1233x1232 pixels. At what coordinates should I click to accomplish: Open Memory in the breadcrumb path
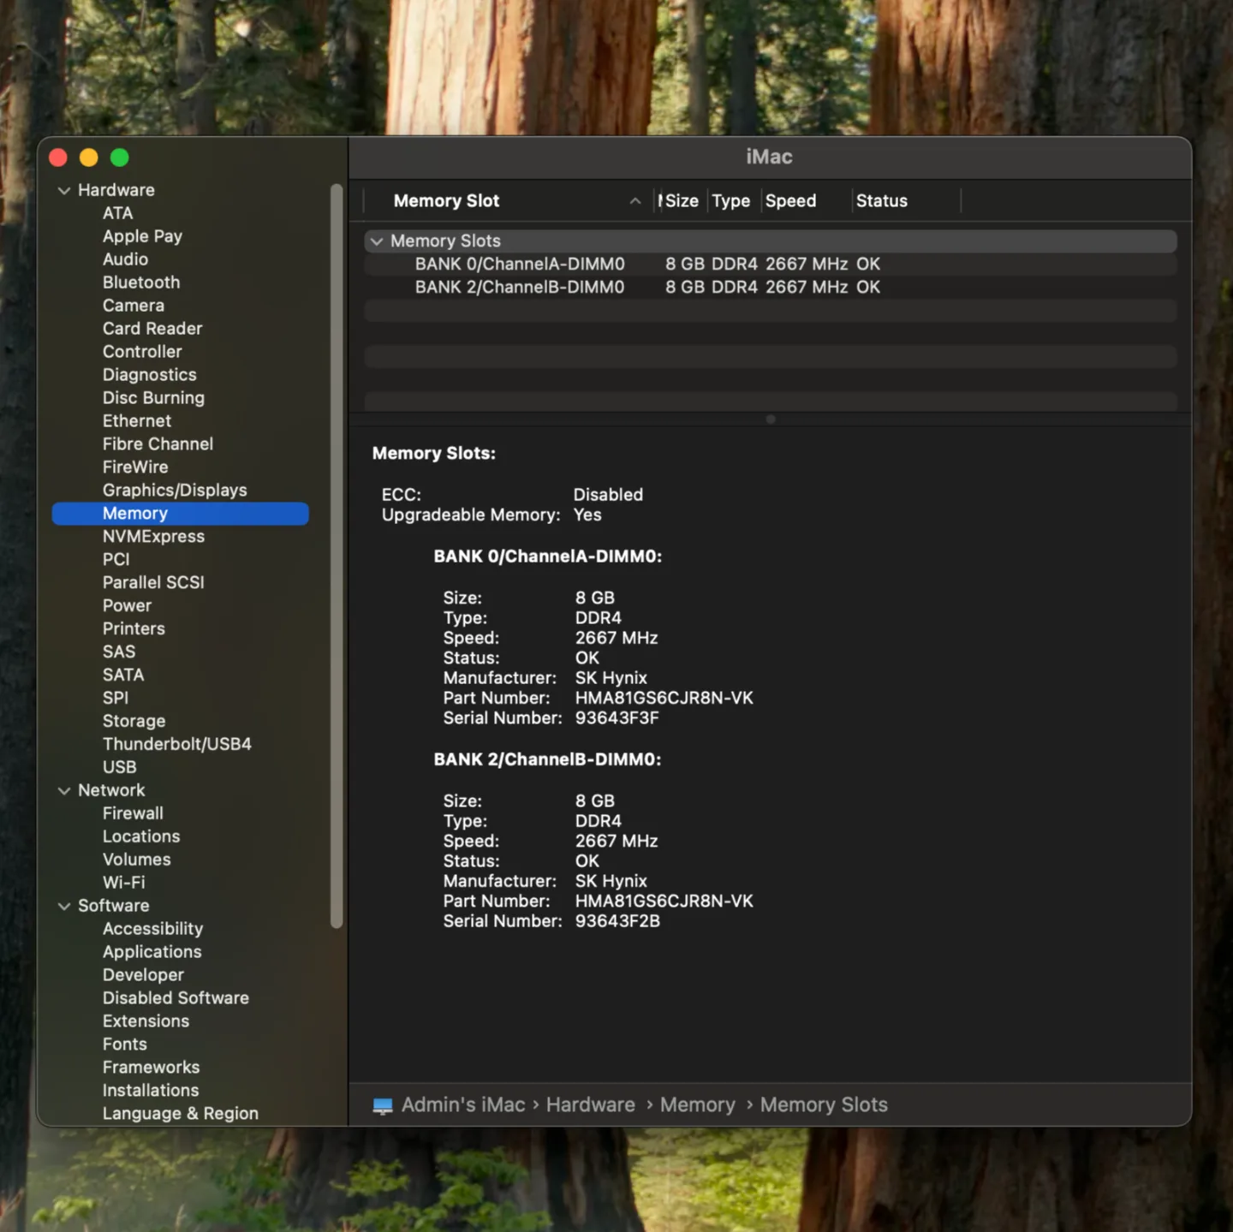pos(697,1105)
